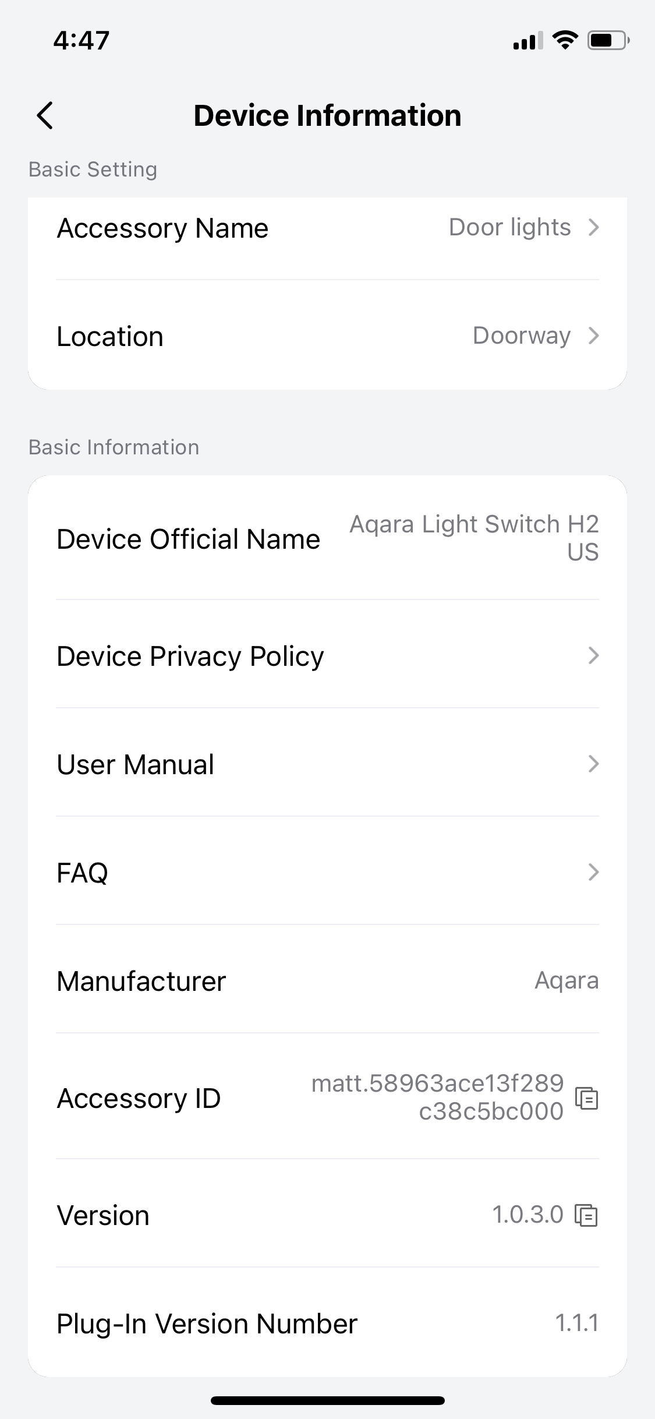Tap the User Manual chevron
This screenshot has width=655, height=1419.
tap(593, 764)
